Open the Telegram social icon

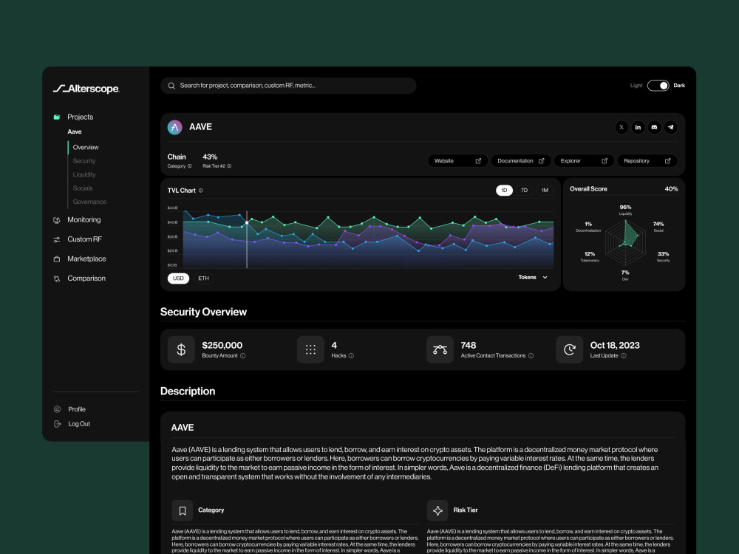(x=671, y=127)
